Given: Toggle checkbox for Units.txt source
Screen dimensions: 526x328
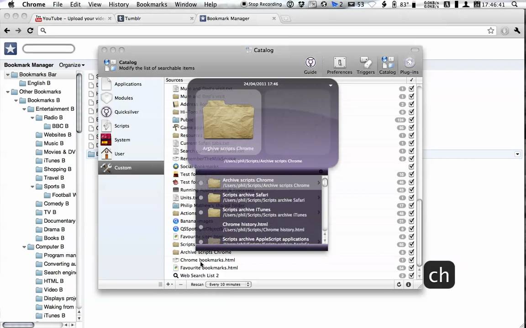Looking at the screenshot, I should click(x=411, y=197).
